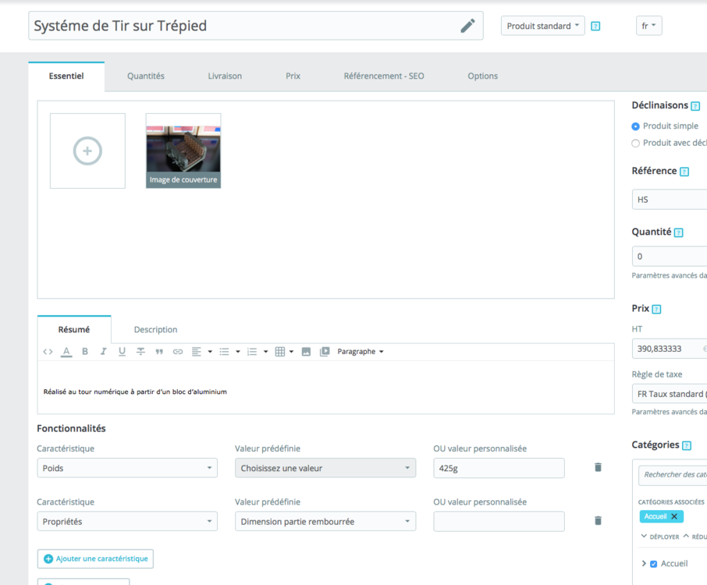Toggle the Accueil category checkbox
The width and height of the screenshot is (707, 585).
(x=653, y=564)
